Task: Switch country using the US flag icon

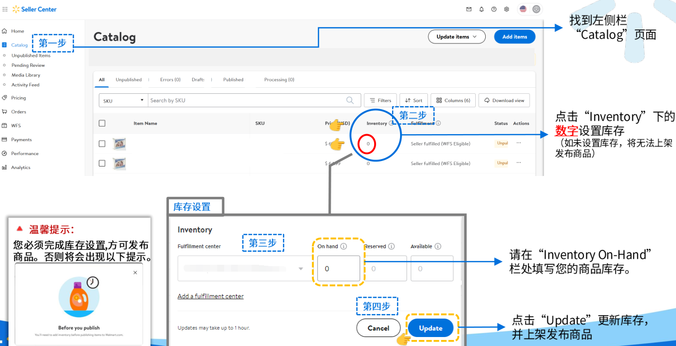Action: tap(523, 9)
